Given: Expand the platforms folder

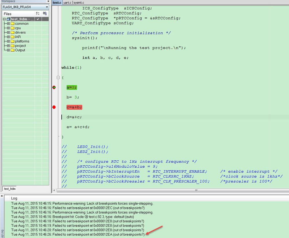Looking at the screenshot, I should 8,41.
